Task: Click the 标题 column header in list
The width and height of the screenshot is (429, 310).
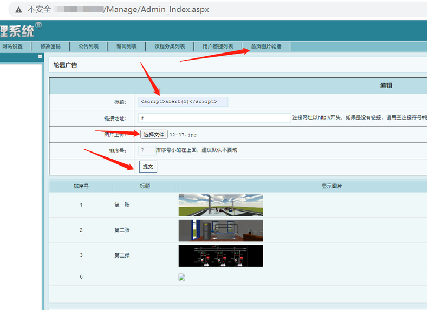Action: pyautogui.click(x=145, y=186)
